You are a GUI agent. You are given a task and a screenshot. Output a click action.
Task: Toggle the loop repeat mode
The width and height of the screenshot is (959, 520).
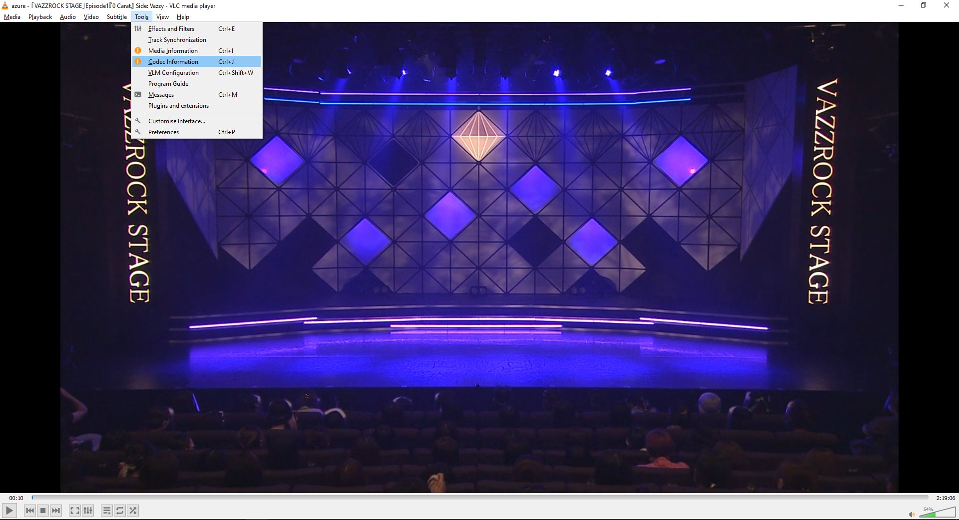(x=120, y=511)
